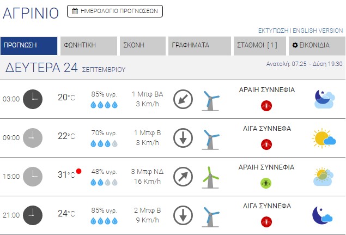Viewport: 346px width, 235px height.
Task: Click the northeast wind arrow at 15:00
Action: [183, 176]
